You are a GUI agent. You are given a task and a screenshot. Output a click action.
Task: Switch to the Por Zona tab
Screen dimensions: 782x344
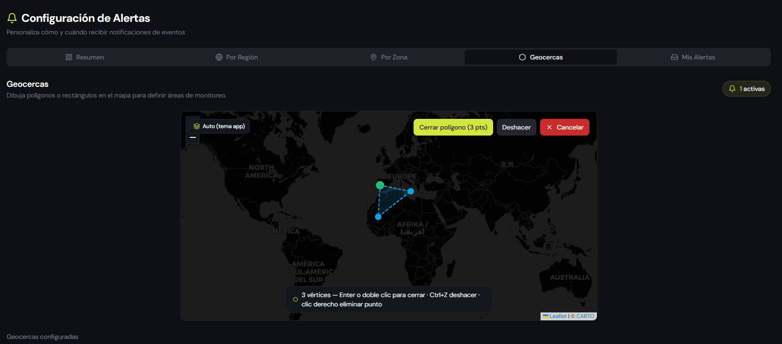(388, 57)
